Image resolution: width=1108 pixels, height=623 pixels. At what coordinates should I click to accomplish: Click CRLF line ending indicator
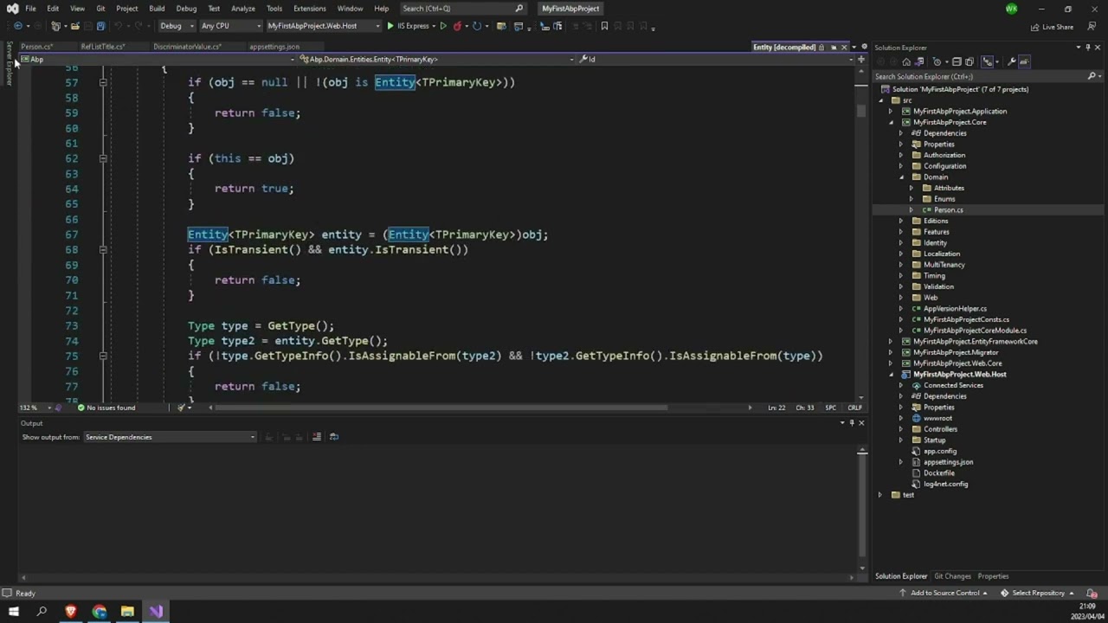point(854,408)
